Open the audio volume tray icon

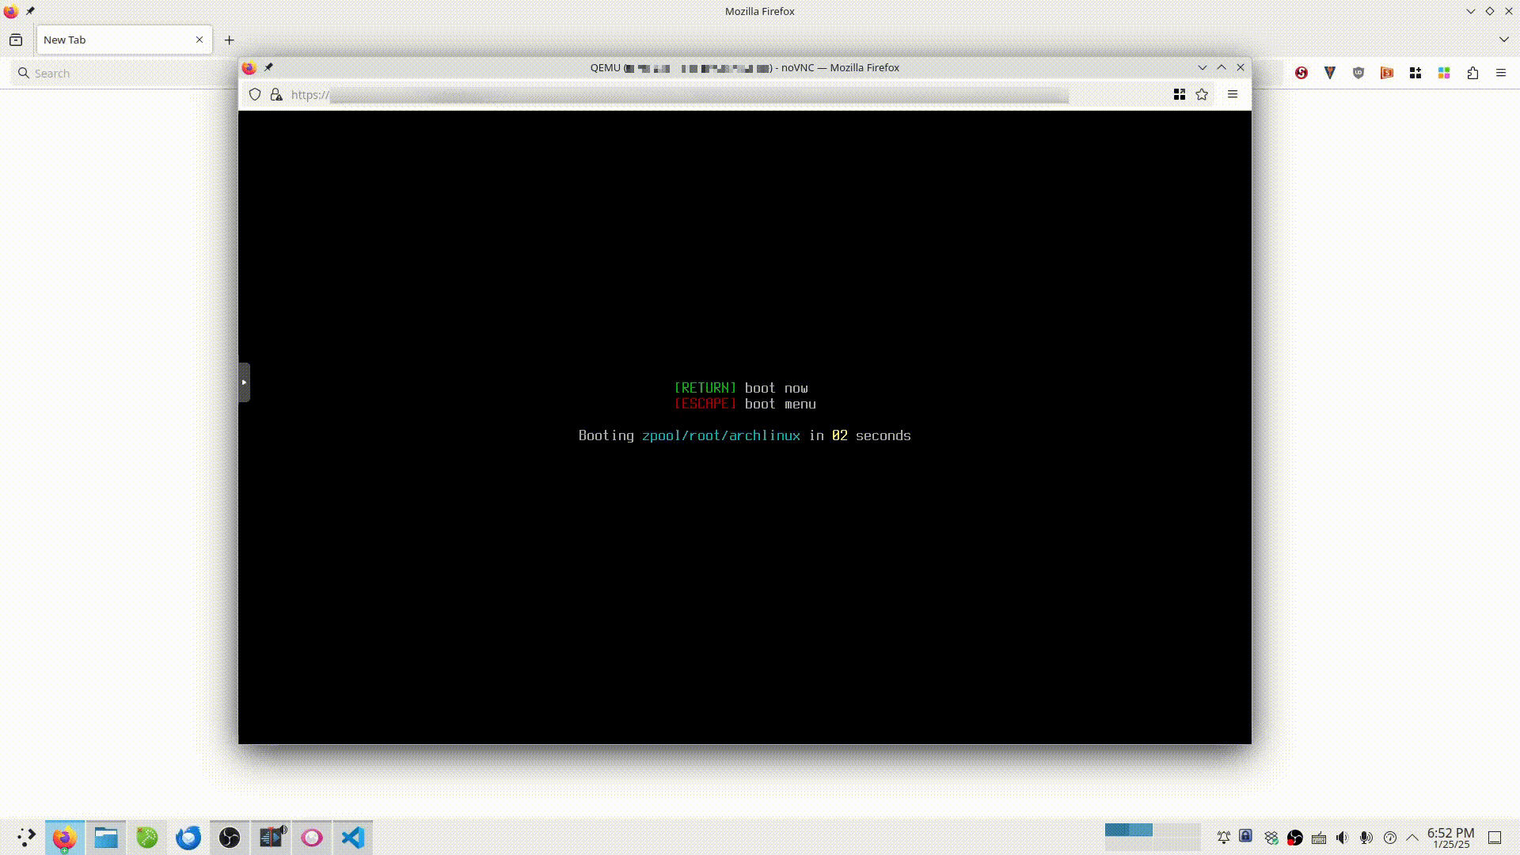click(1342, 838)
